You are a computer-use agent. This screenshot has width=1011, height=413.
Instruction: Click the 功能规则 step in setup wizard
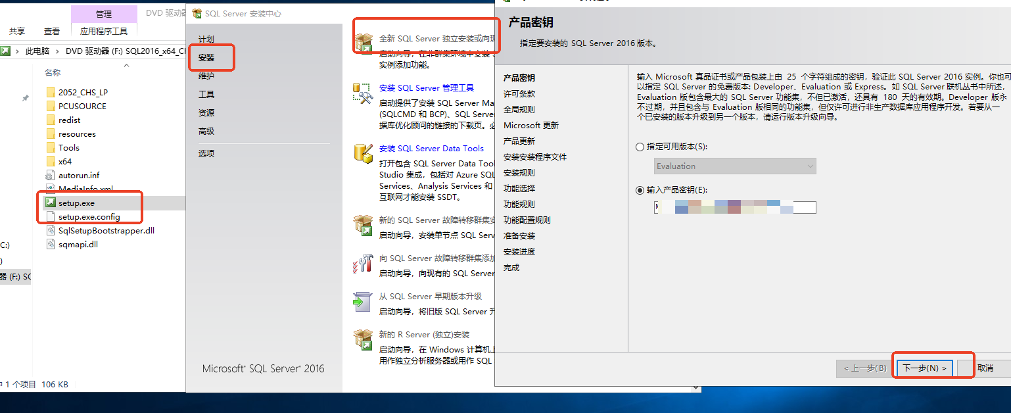519,205
